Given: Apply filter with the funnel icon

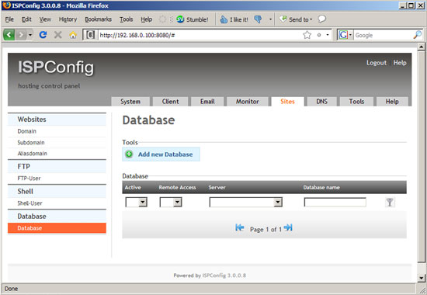Looking at the screenshot, I should tap(390, 202).
